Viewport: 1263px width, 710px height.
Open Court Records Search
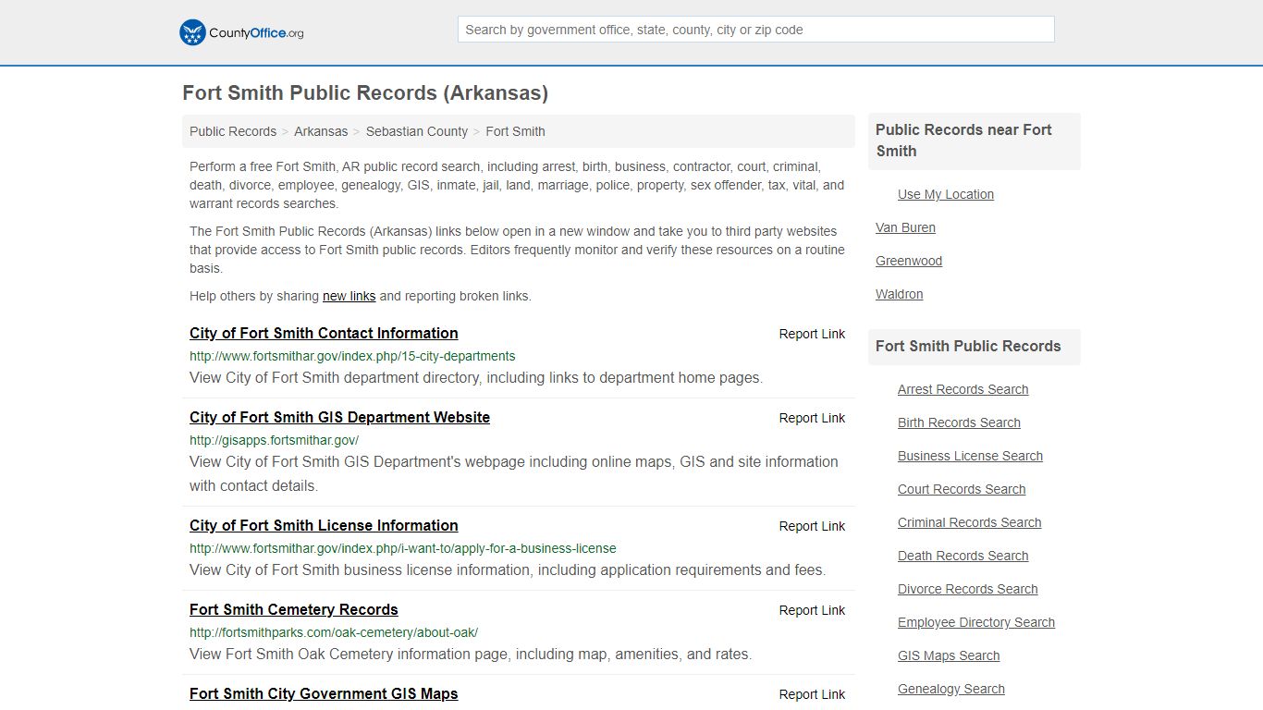pyautogui.click(x=962, y=489)
